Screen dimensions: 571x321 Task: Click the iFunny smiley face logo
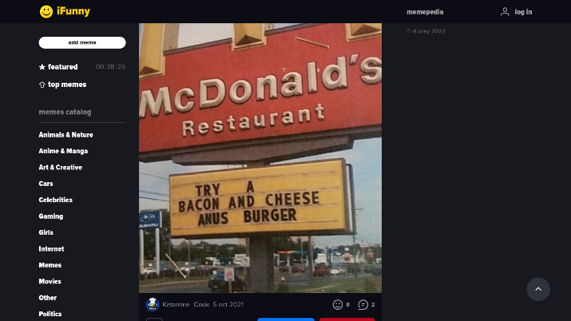point(46,12)
